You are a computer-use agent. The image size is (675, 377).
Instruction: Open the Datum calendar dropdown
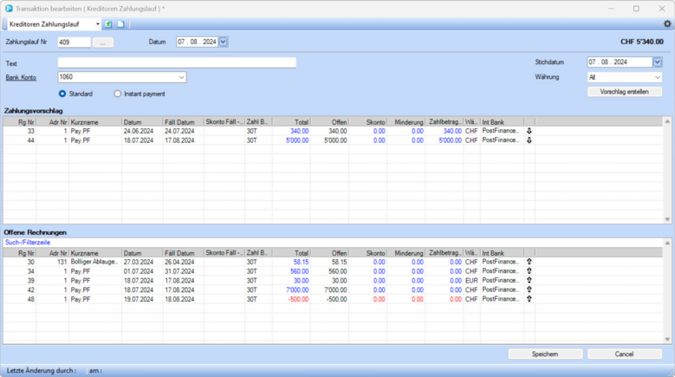coord(223,42)
